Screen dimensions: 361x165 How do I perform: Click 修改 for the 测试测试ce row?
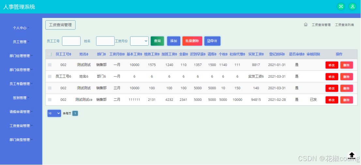332,100
